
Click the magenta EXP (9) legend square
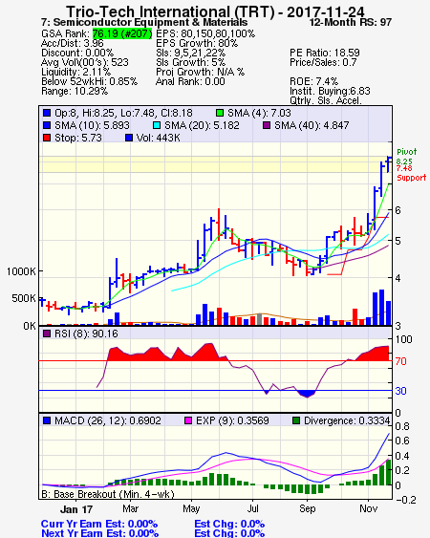(188, 420)
